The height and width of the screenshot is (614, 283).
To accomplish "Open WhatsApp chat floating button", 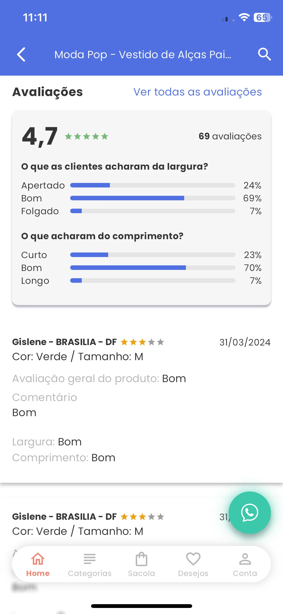I will [250, 513].
